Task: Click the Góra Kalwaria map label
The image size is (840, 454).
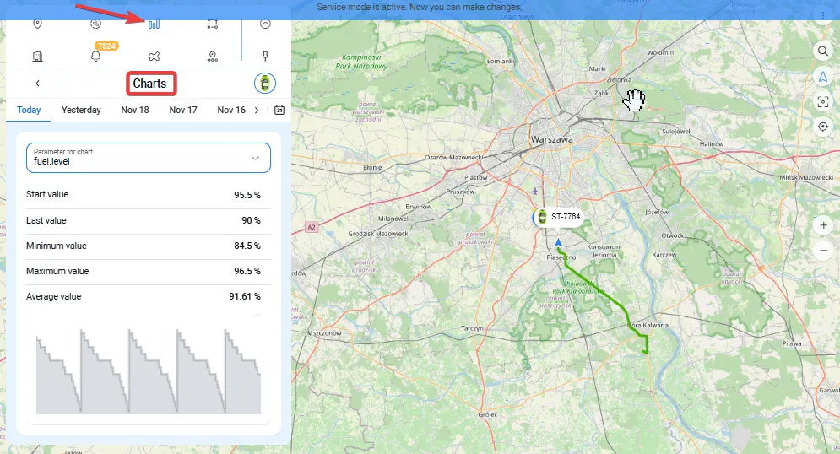Action: point(648,325)
